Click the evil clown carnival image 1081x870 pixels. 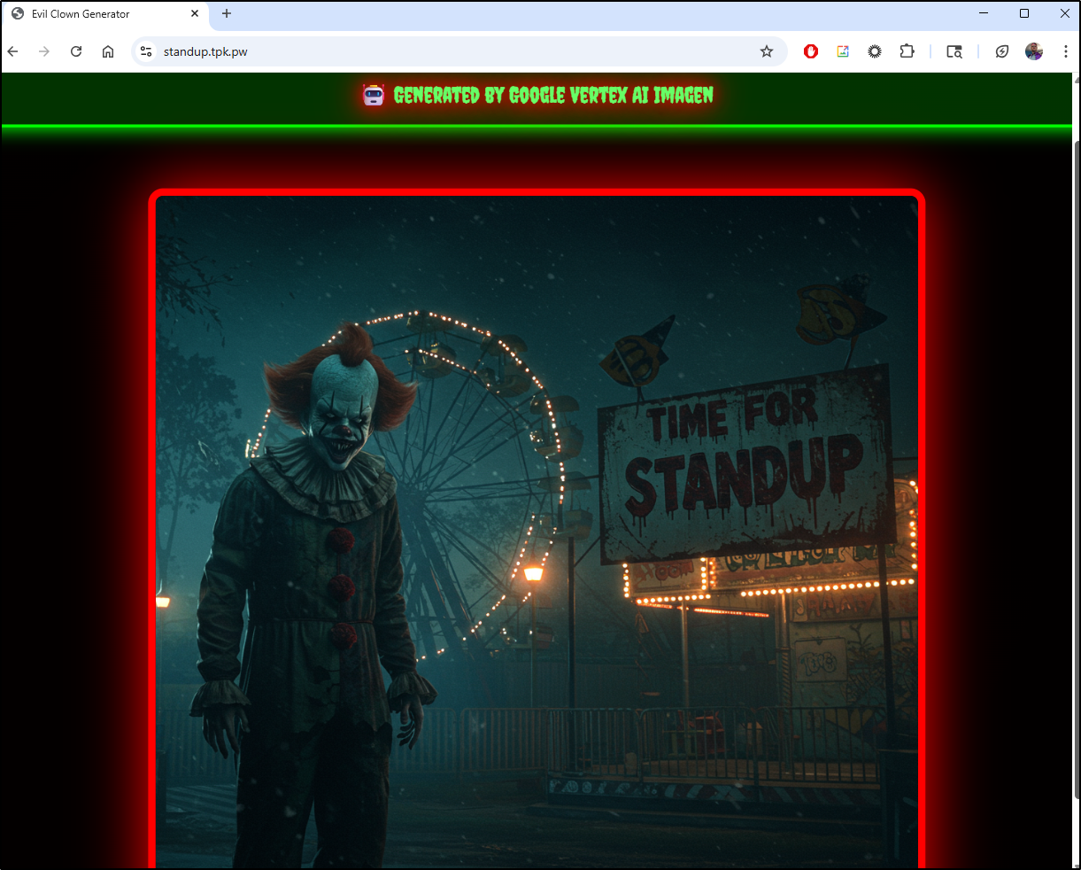(x=537, y=532)
